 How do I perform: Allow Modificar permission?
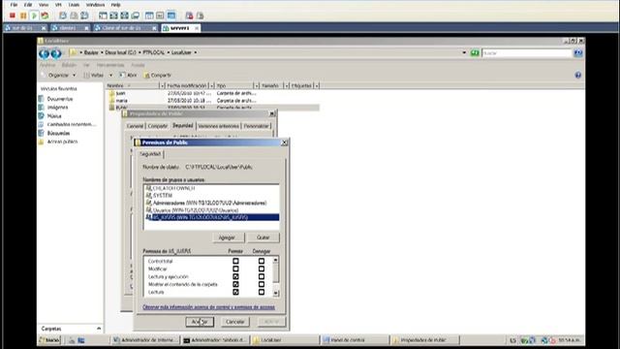(235, 269)
